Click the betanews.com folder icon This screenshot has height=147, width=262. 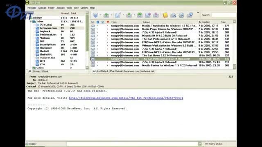coord(37,28)
